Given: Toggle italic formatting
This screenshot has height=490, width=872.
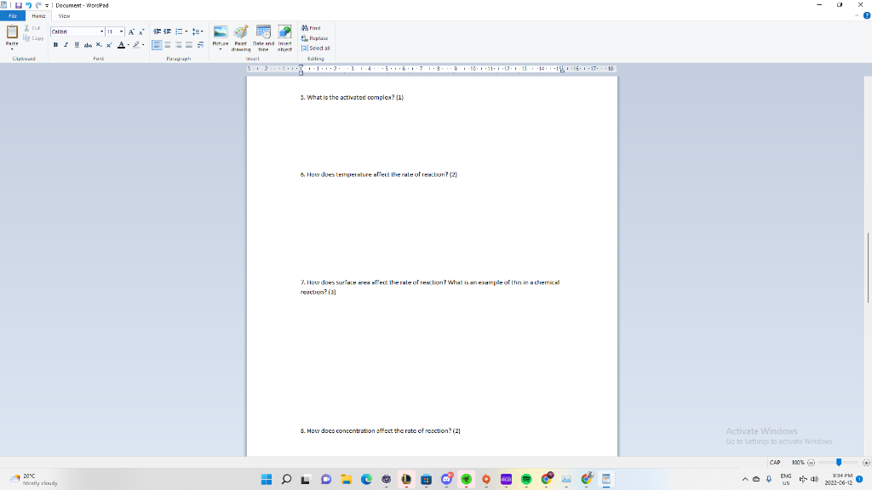Looking at the screenshot, I should (66, 44).
